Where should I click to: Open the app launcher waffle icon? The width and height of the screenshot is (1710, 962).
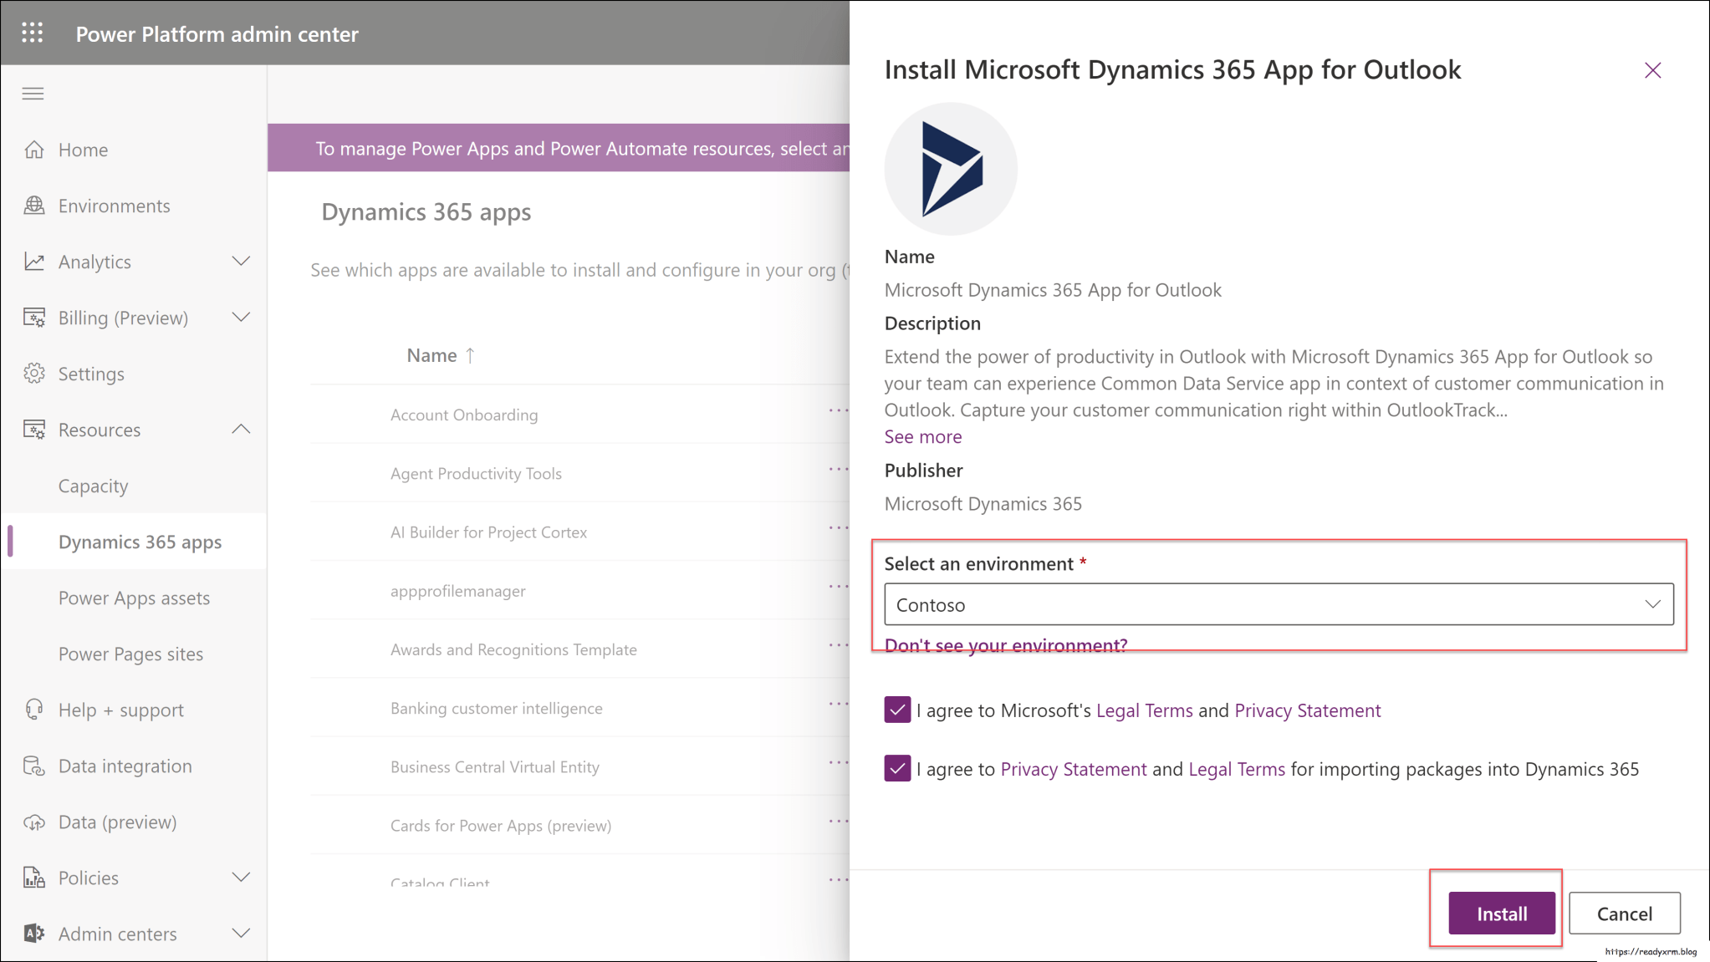click(33, 33)
